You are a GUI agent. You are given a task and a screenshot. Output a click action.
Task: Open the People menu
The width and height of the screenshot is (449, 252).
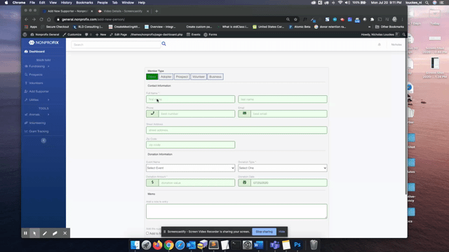click(x=102, y=3)
